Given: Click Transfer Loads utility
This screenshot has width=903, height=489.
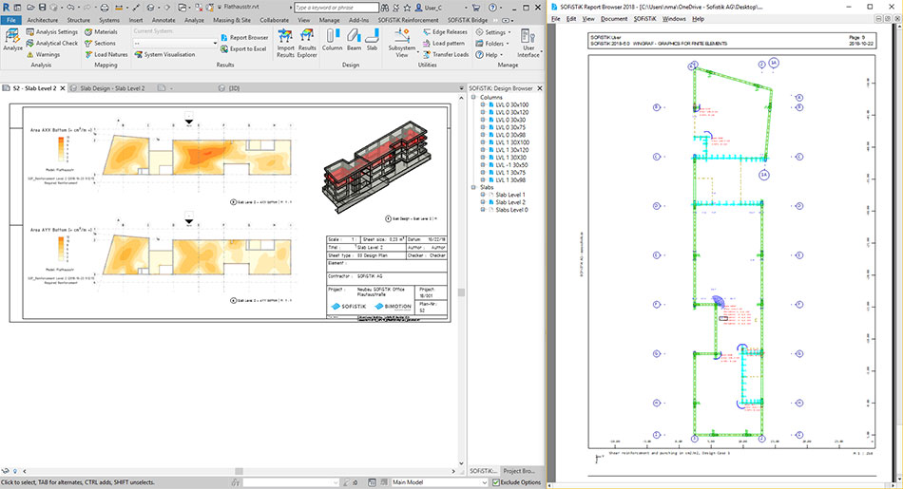Looking at the screenshot, I should pyautogui.click(x=446, y=55).
